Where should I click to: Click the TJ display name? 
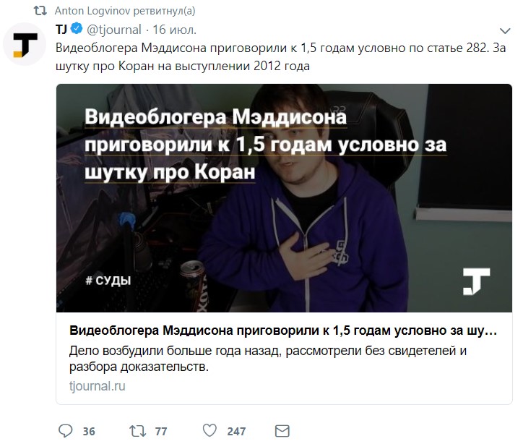(61, 30)
